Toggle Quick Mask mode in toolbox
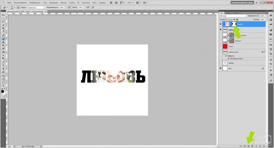The image size is (274, 148). click(x=3, y=96)
